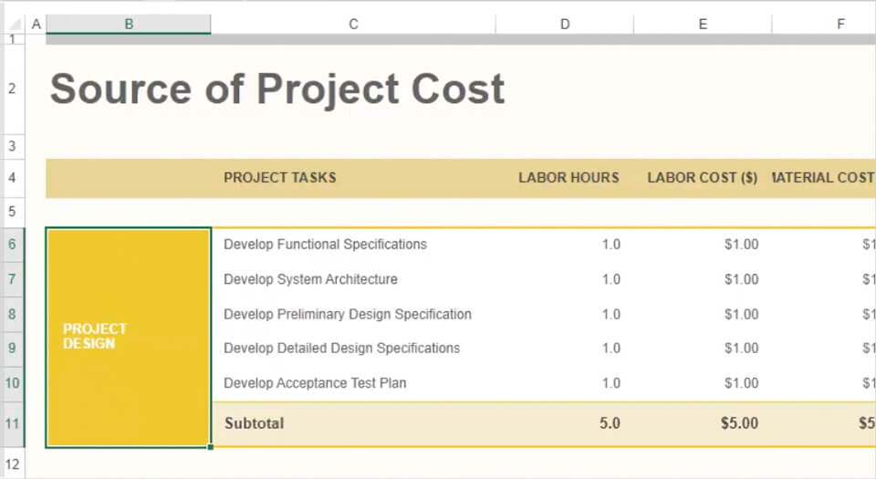Select row 8 header
This screenshot has height=479, width=876.
pos(13,314)
